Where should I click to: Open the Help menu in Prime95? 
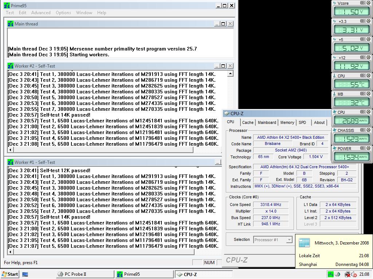pyautogui.click(x=102, y=13)
